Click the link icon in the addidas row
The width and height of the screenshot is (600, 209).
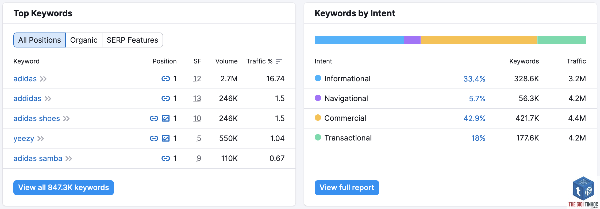click(166, 98)
